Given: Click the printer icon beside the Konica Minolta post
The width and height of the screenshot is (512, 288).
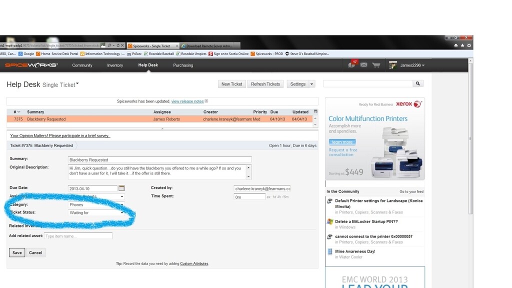Looking at the screenshot, I should point(330,200).
